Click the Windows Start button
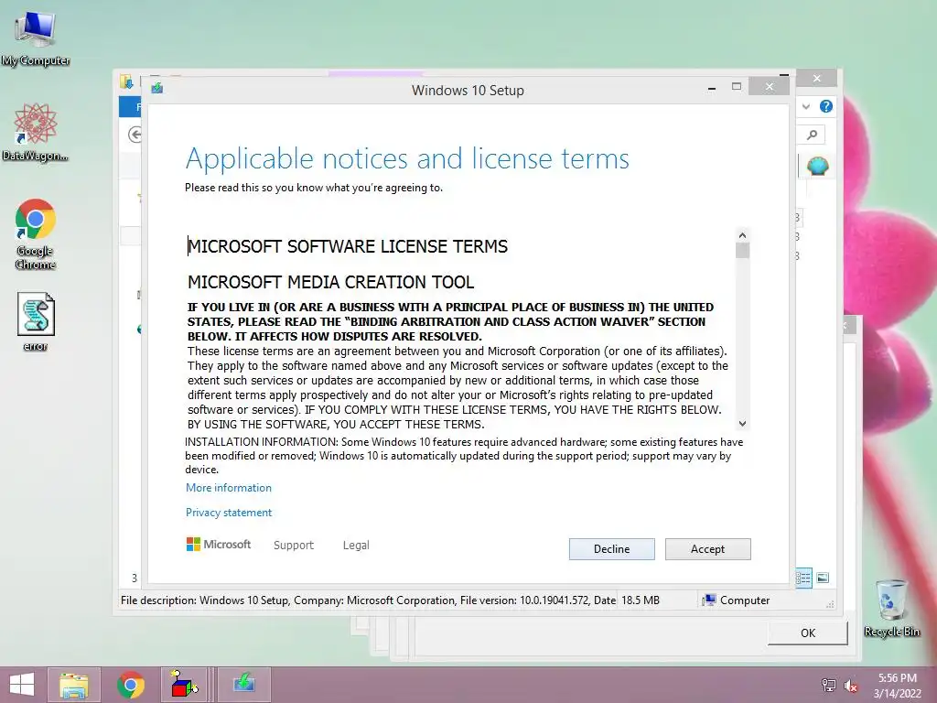Screen dimensions: 937x703 (22, 685)
